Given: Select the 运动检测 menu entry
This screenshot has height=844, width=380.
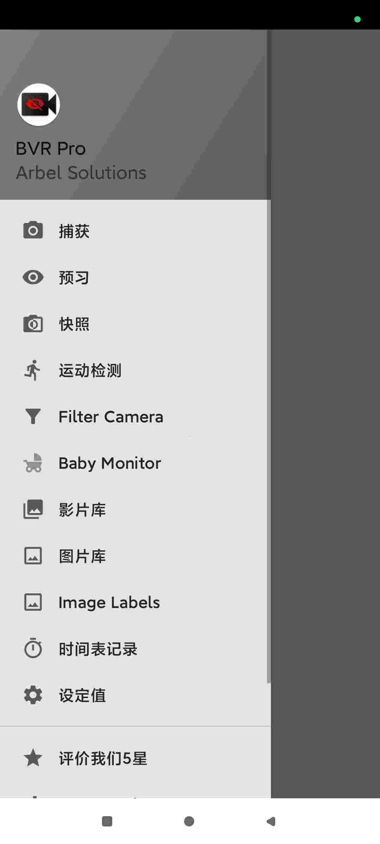Looking at the screenshot, I should [135, 370].
